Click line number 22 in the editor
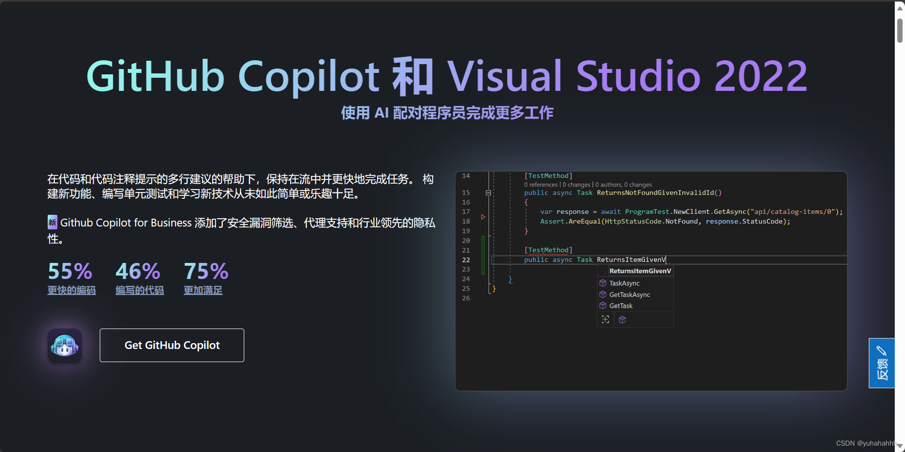Viewport: 905px width, 452px height. 466,260
